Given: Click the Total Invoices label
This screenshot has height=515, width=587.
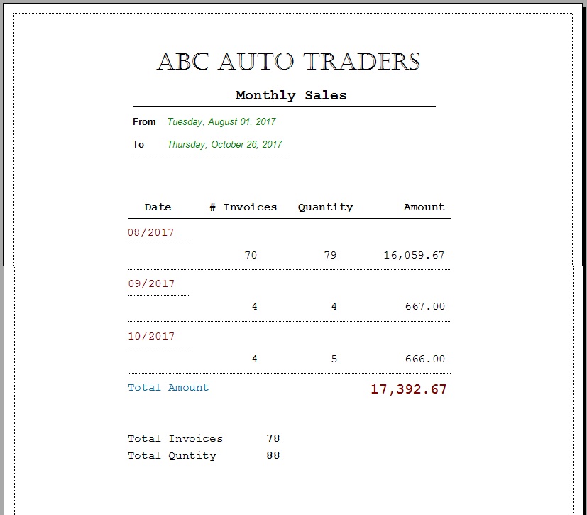Looking at the screenshot, I should click(175, 438).
